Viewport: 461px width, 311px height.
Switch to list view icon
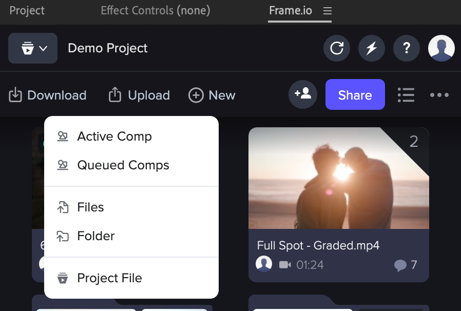pyautogui.click(x=406, y=95)
